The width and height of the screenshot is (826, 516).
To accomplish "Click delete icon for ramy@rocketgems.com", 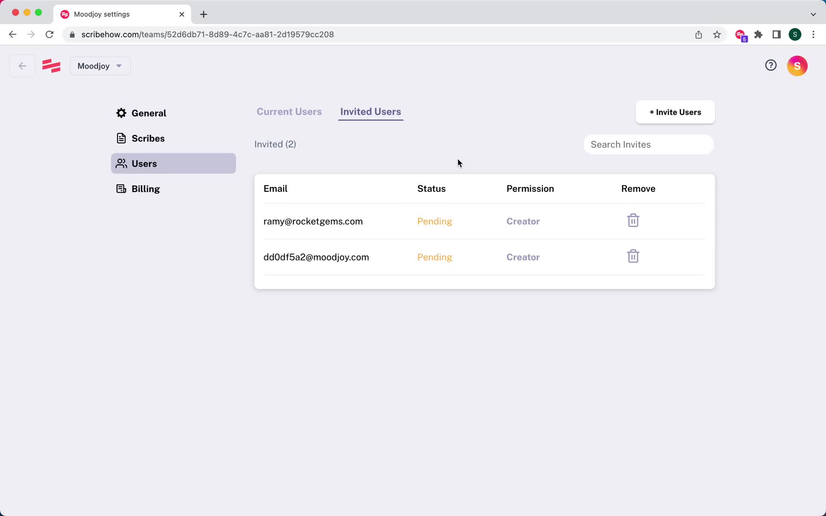I will (633, 221).
